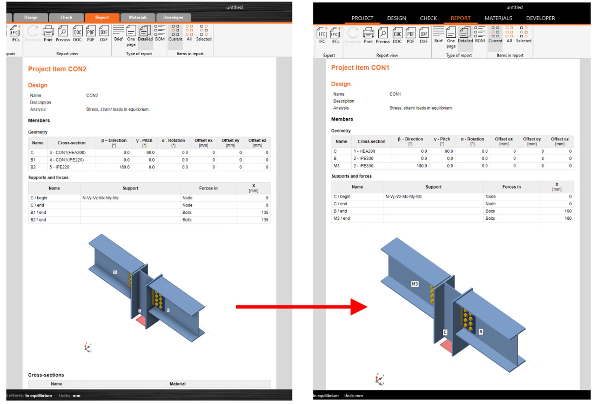Open Check tab in left window
597x404 pixels.
coord(66,17)
